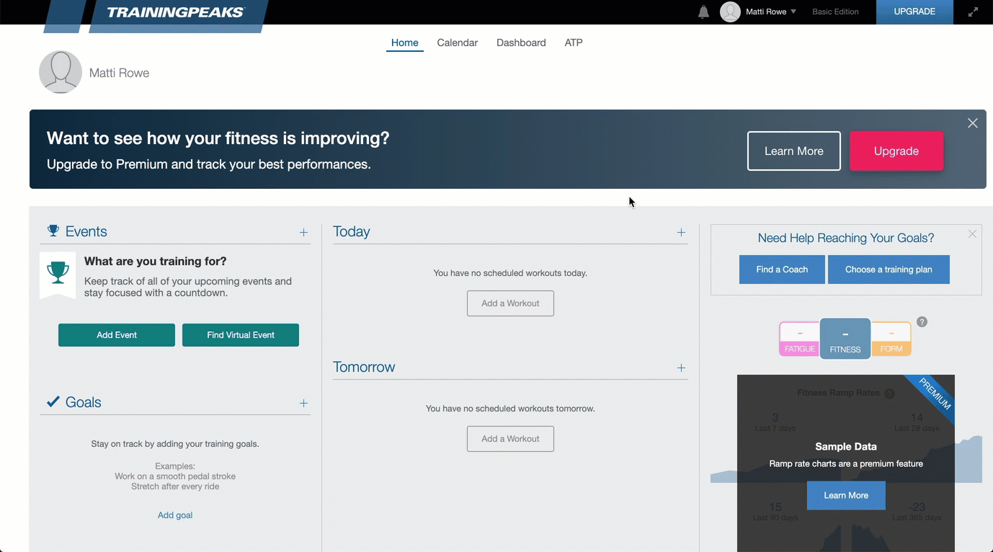Click "You have no scheduled workouts tomorrow." text
993x552 pixels.
click(510, 409)
